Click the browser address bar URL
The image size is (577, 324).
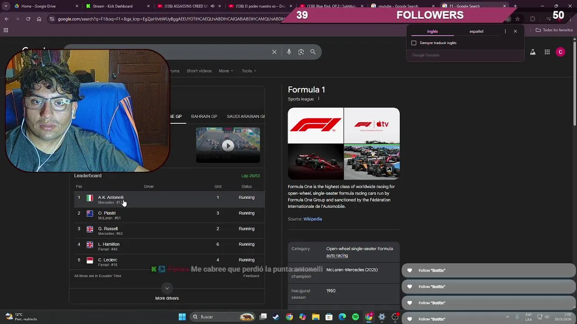pos(171,19)
